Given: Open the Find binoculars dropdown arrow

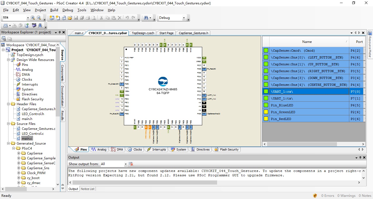Looking at the screenshot, I should (150, 18).
